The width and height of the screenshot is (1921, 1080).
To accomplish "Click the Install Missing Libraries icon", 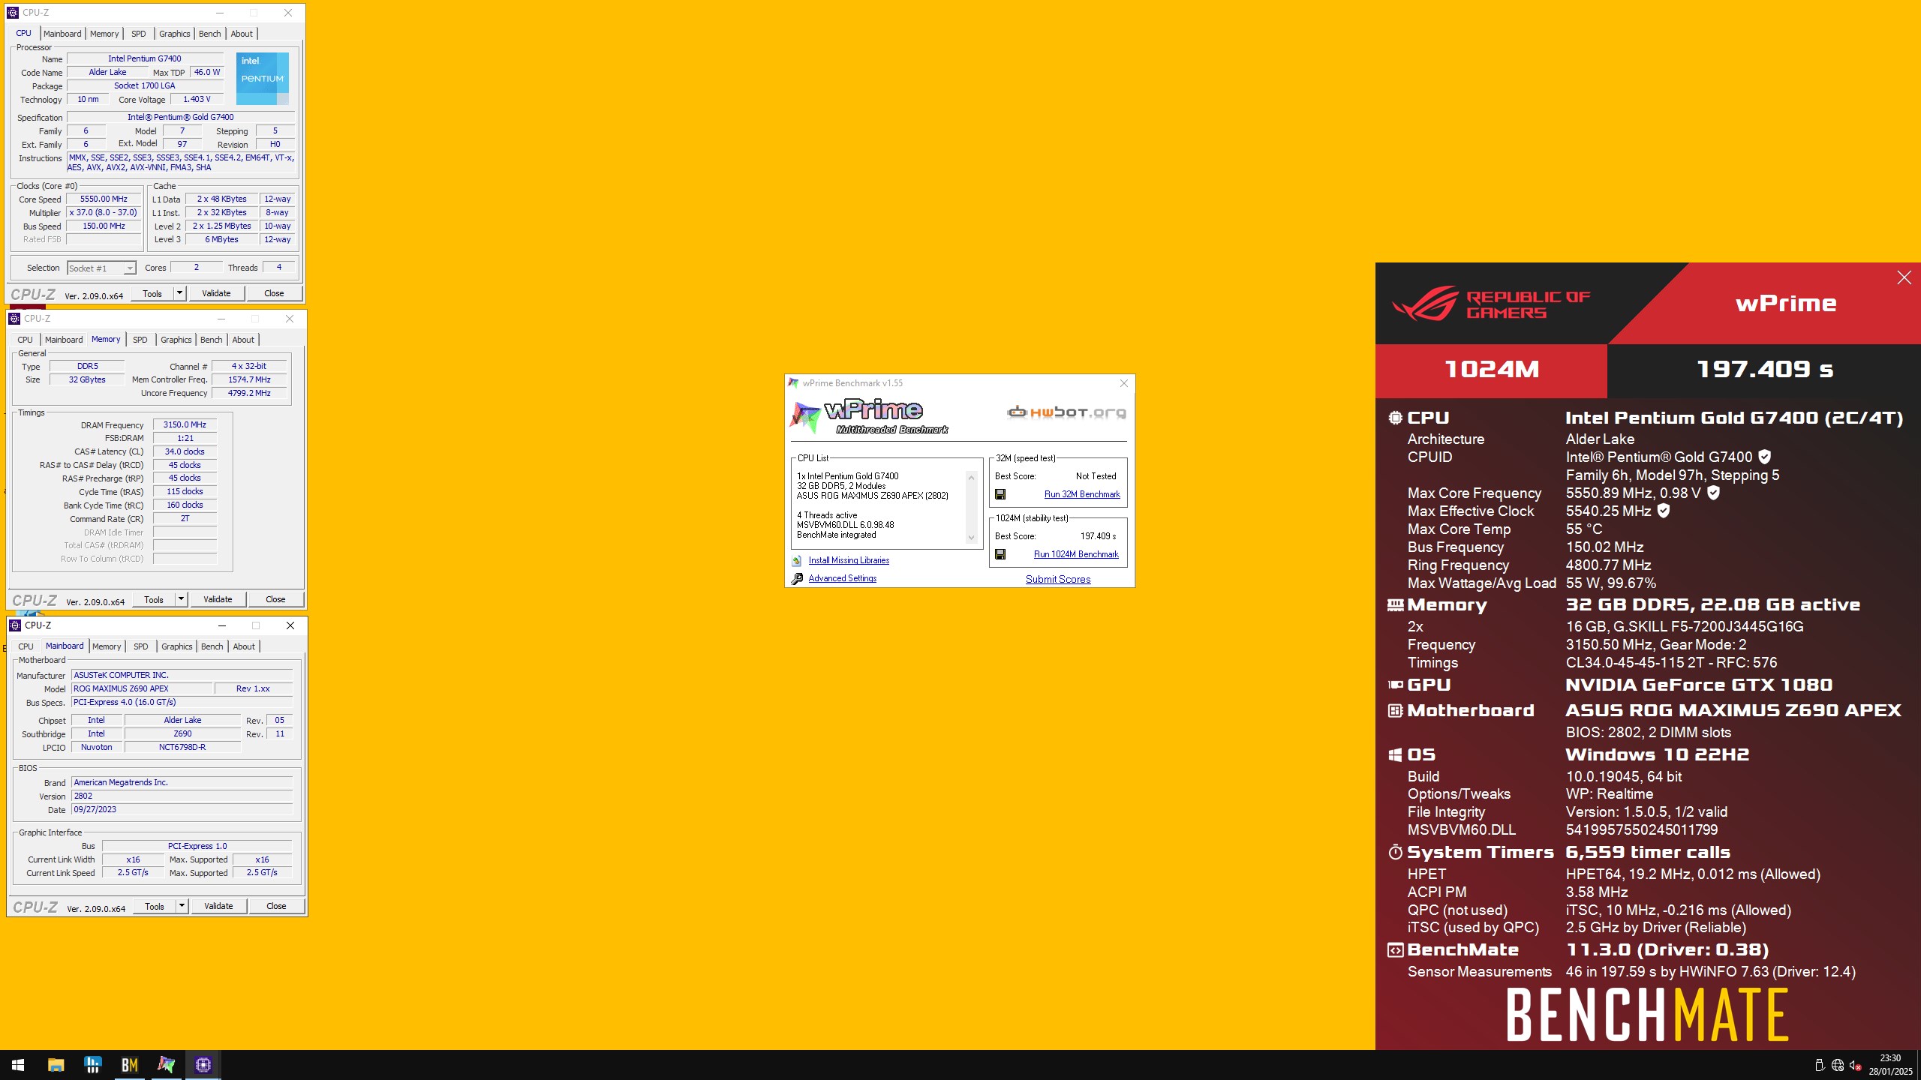I will [797, 560].
